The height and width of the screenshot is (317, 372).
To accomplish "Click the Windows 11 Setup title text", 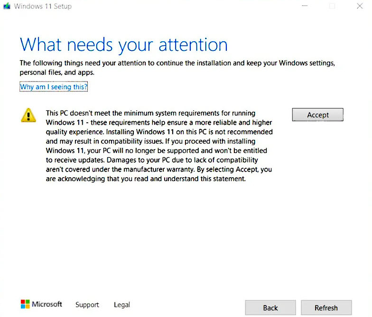I will [x=43, y=6].
